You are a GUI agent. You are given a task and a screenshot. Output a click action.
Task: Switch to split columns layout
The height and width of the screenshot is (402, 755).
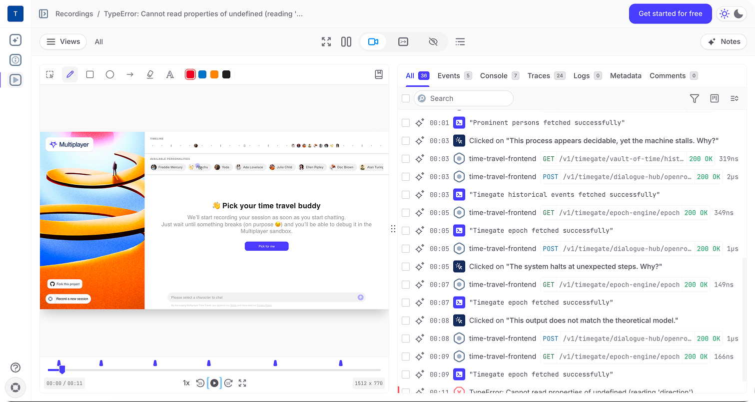click(x=346, y=42)
